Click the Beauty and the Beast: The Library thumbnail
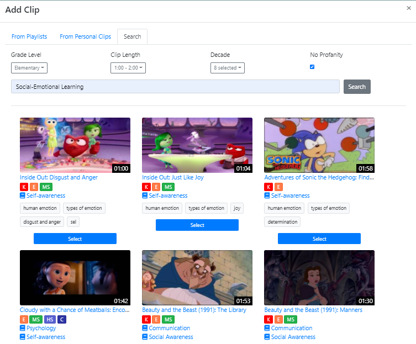 [x=197, y=278]
